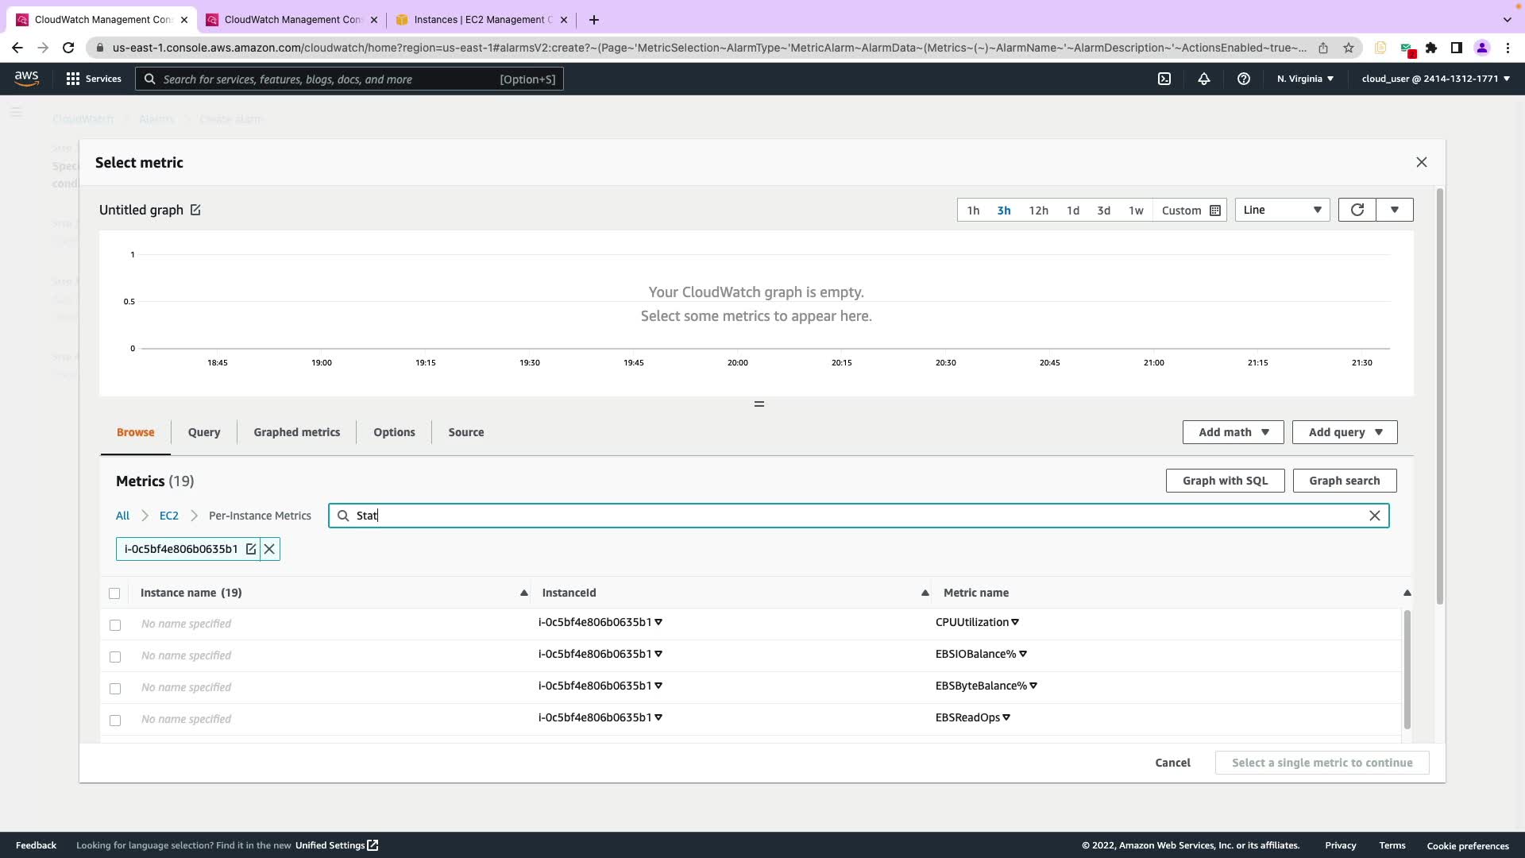This screenshot has width=1525, height=858.
Task: Open the notifications bell in header
Action: (1203, 79)
